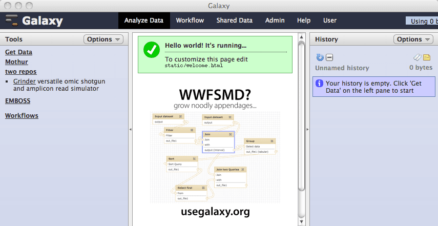Click the green checkmark success icon
The height and width of the screenshot is (226, 438).
[x=151, y=50]
